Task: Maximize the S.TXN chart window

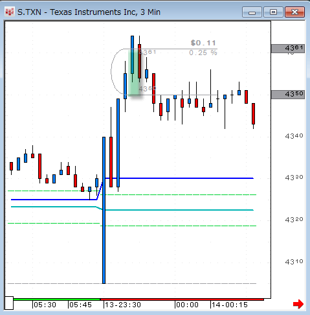Action: [273, 12]
